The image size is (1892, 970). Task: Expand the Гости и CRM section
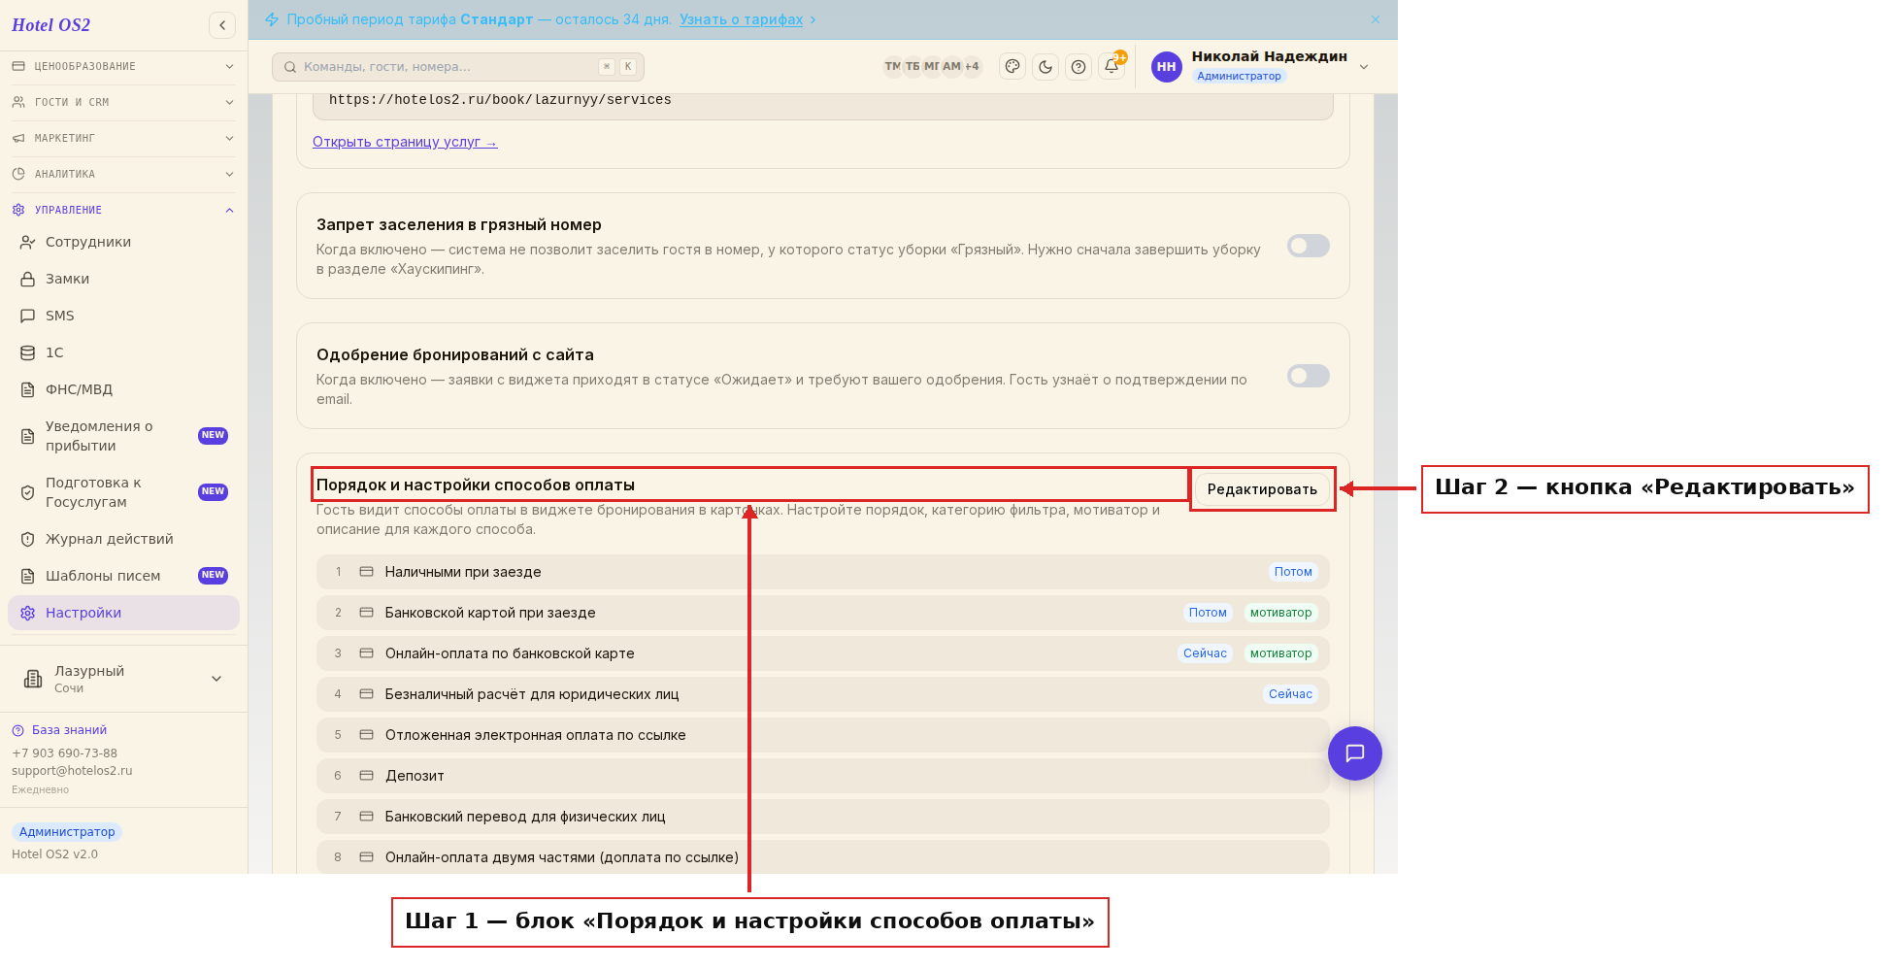point(123,103)
